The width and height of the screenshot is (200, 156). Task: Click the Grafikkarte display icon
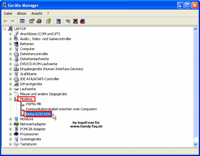tap(16, 74)
